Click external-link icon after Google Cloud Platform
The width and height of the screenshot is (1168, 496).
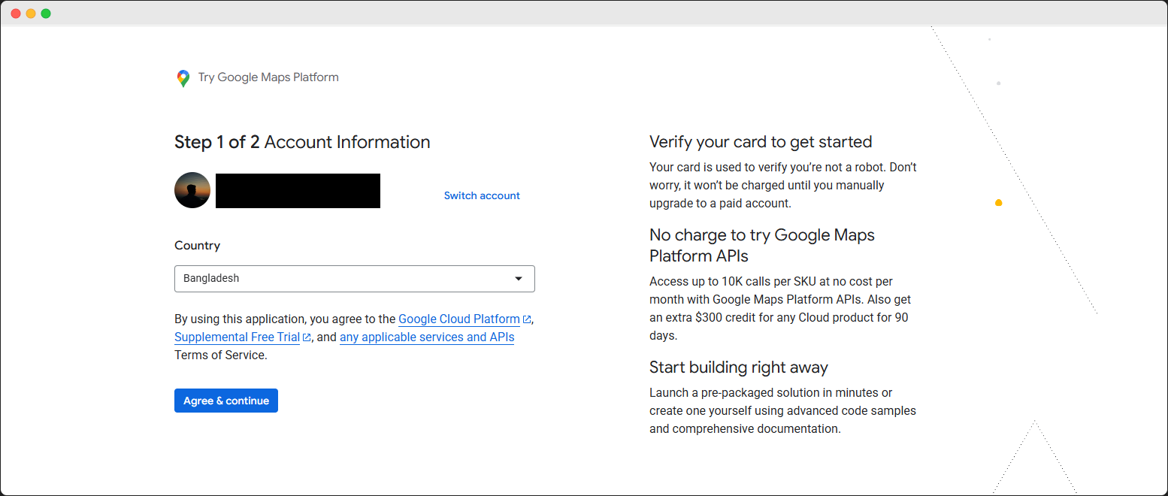(527, 319)
